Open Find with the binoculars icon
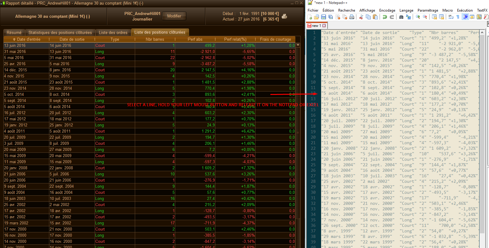 [401, 17]
